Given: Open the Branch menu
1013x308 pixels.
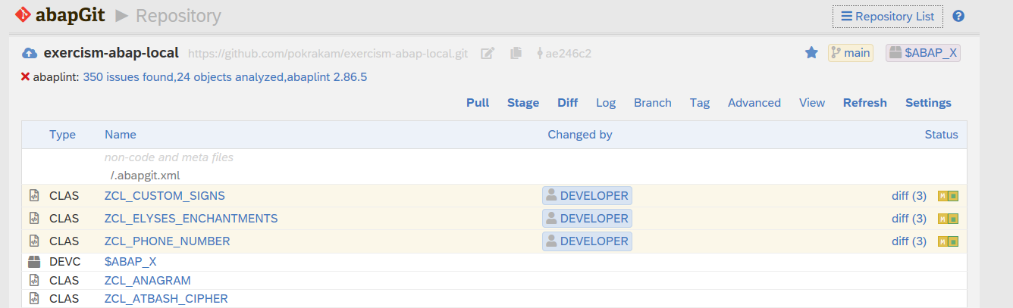Looking at the screenshot, I should [x=653, y=103].
